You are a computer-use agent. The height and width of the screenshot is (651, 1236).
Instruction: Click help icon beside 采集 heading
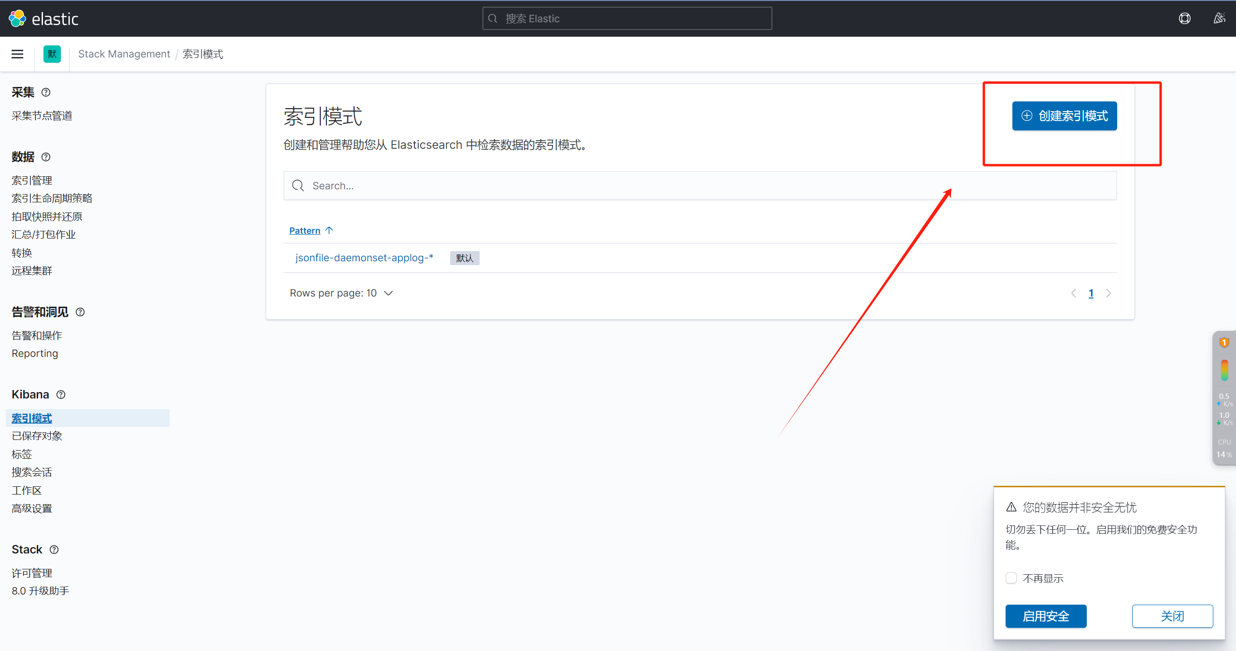[46, 92]
